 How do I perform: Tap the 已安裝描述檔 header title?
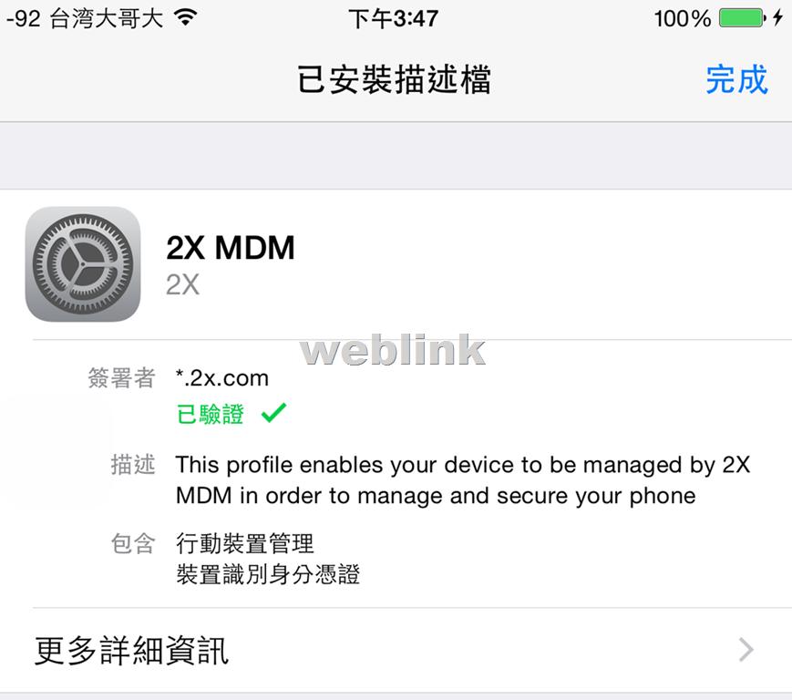(394, 79)
